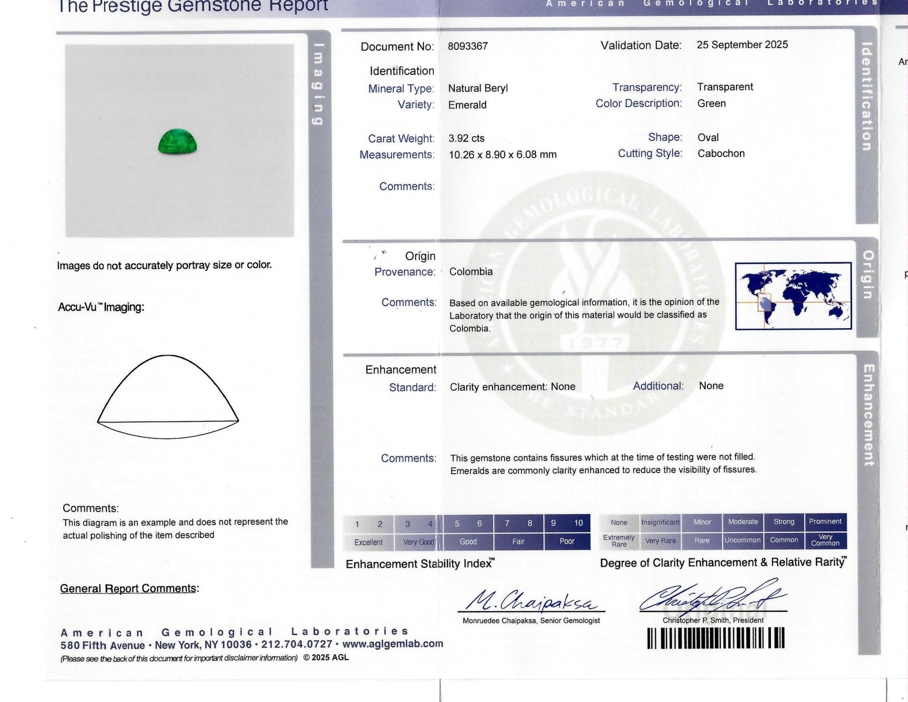The width and height of the screenshot is (908, 702).
Task: Click the Moderate clarity enhancement cell
Action: click(x=743, y=522)
